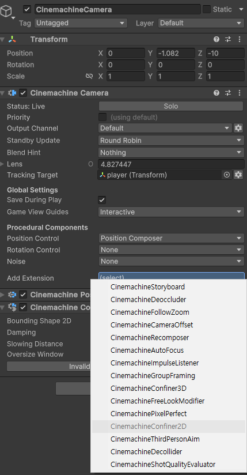Select CinemachineShotQualityEvaluator extension

169,465
